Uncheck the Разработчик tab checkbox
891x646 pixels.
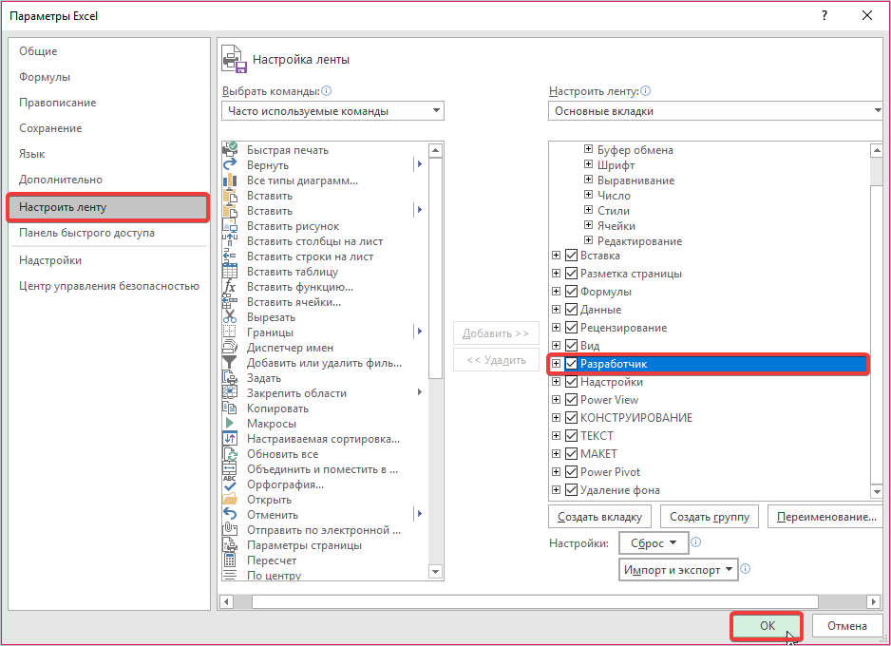(x=571, y=364)
